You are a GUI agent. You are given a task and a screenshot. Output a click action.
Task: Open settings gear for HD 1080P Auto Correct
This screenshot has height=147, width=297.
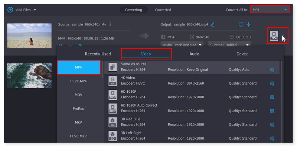click(272, 111)
